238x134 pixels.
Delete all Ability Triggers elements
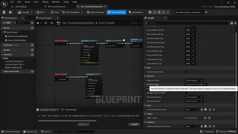pos(209,118)
